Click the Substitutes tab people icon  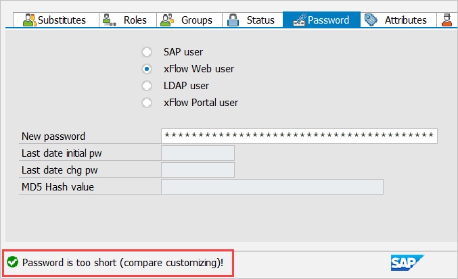click(29, 20)
